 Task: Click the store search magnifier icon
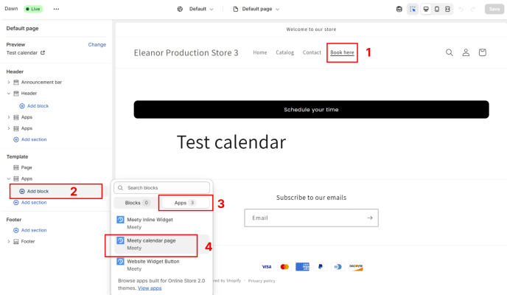449,52
